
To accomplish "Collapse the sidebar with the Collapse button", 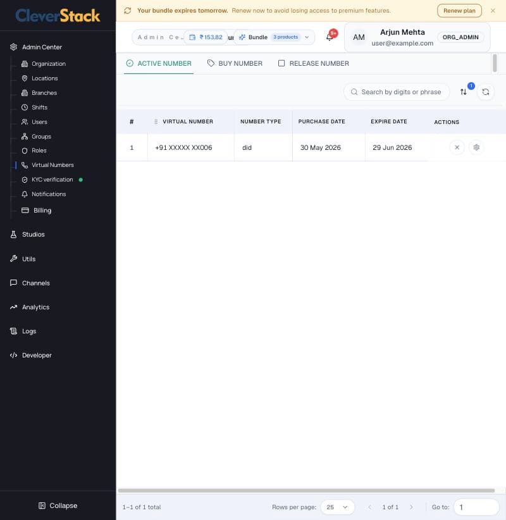I will pyautogui.click(x=58, y=505).
